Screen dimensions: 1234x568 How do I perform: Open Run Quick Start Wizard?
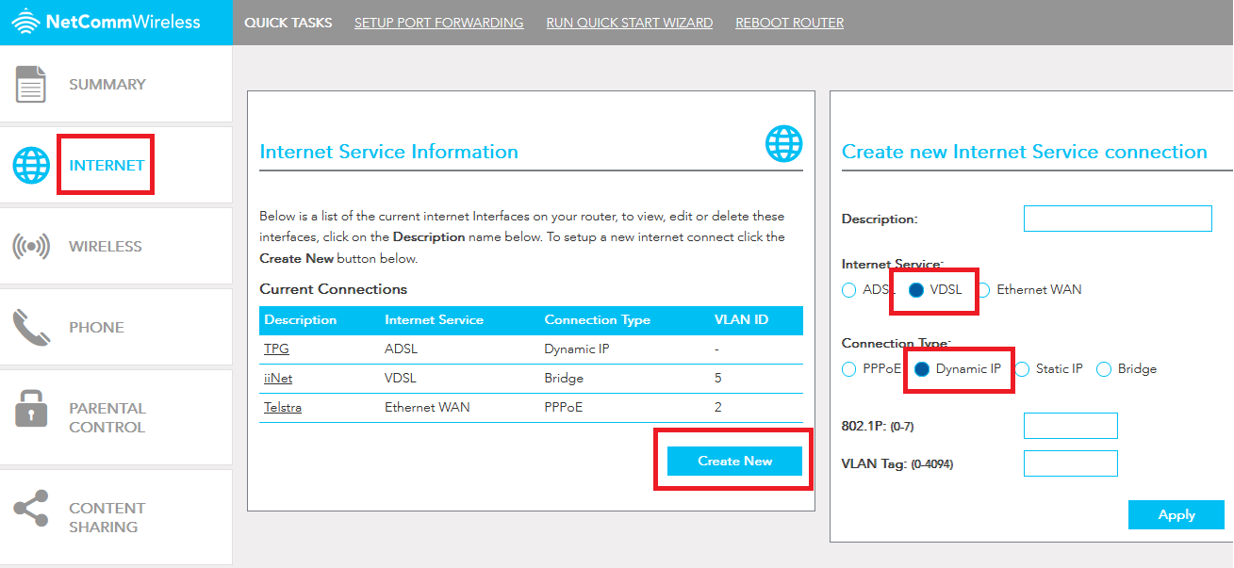(629, 22)
